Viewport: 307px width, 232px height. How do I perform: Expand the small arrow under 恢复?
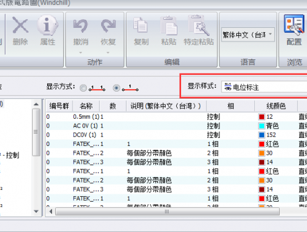point(108,53)
